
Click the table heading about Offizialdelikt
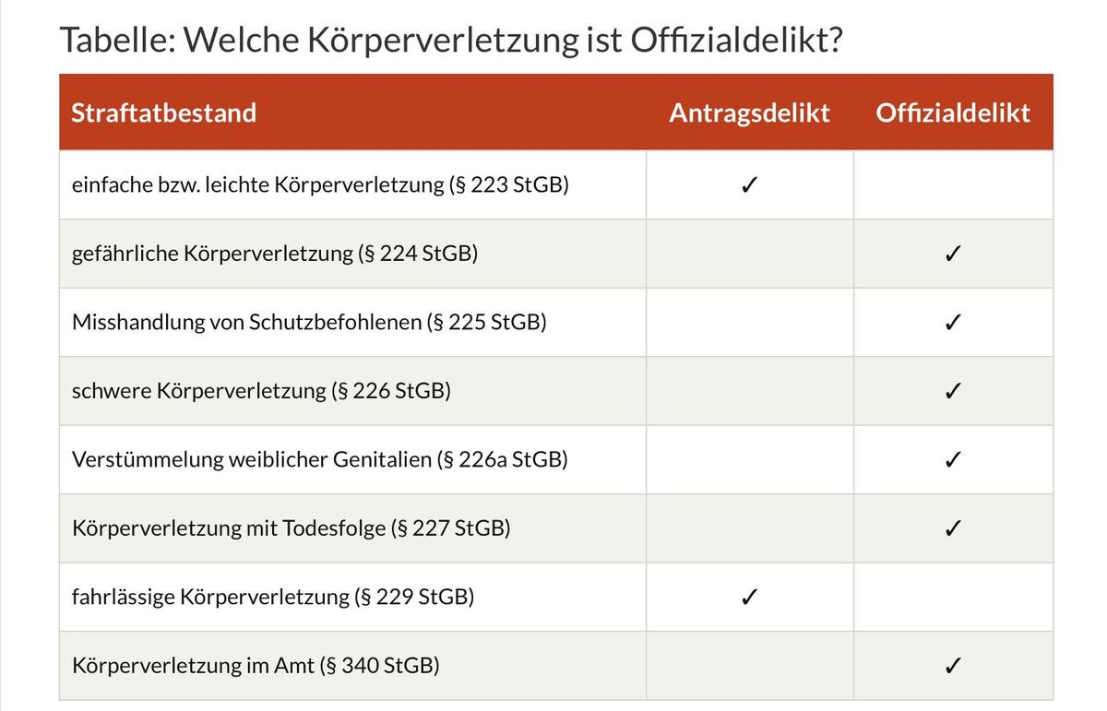pos(450,41)
